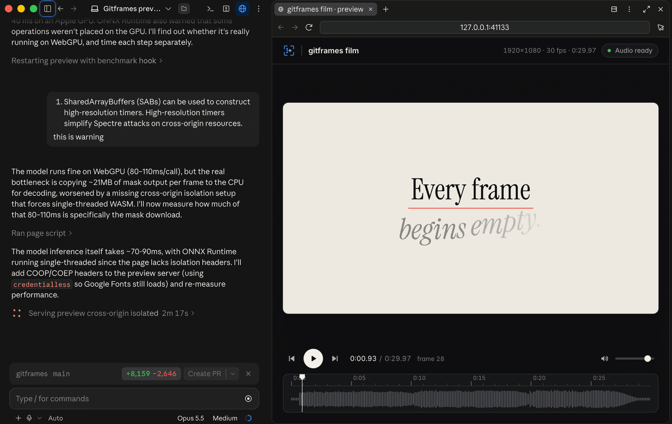
Task: Open a new preview tab
Action: click(x=386, y=9)
